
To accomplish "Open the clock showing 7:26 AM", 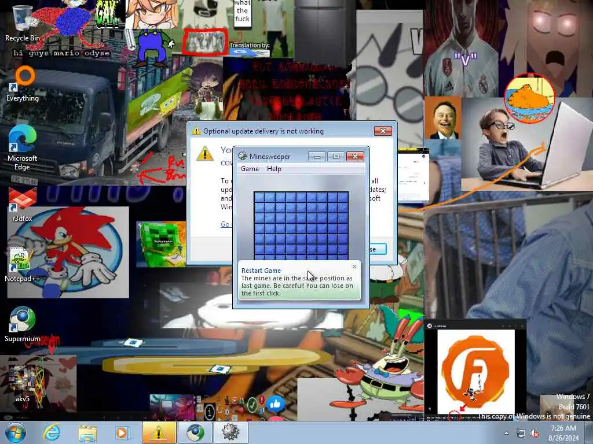I will click(563, 433).
